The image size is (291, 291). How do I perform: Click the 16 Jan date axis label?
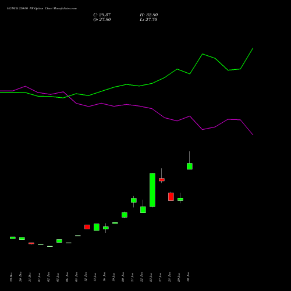click(104, 277)
